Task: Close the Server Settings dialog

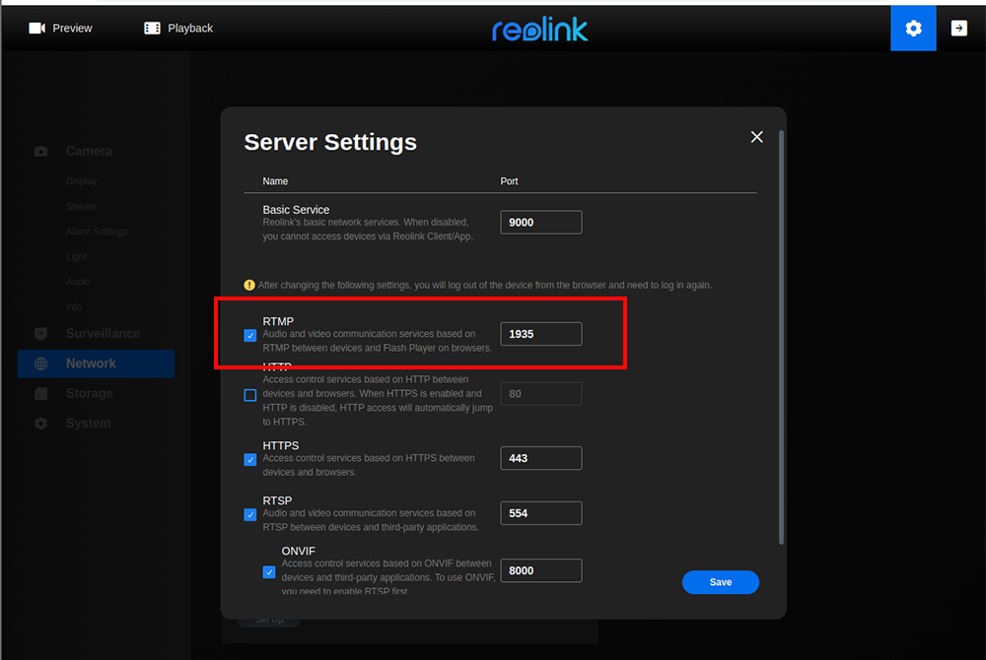Action: (756, 137)
